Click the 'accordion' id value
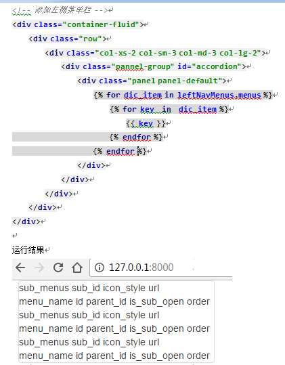 click(x=217, y=67)
